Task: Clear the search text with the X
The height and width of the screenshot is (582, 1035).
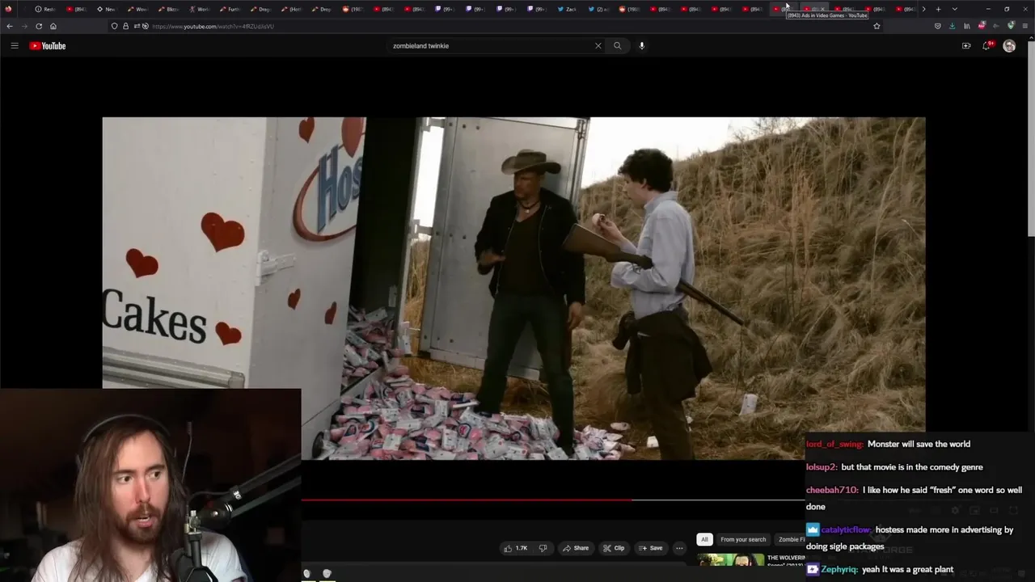Action: 598,46
